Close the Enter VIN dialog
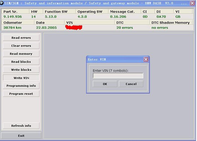 coord(146,59)
